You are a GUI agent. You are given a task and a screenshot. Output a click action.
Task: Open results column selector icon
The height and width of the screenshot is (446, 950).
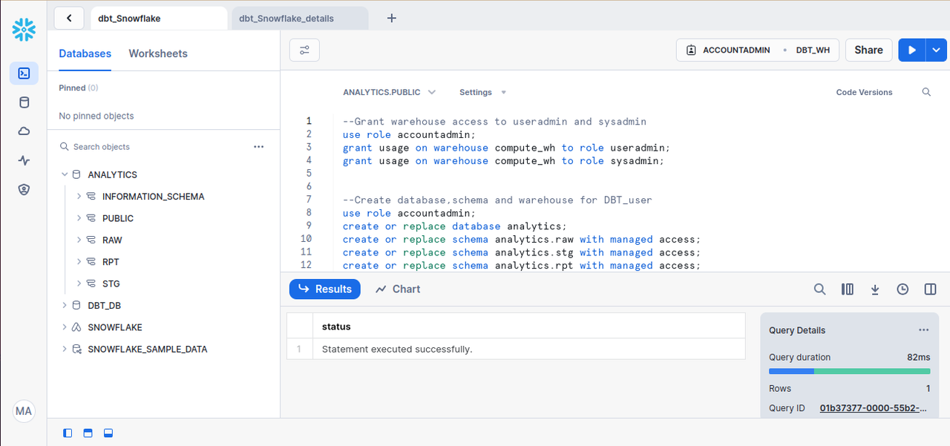coord(848,289)
